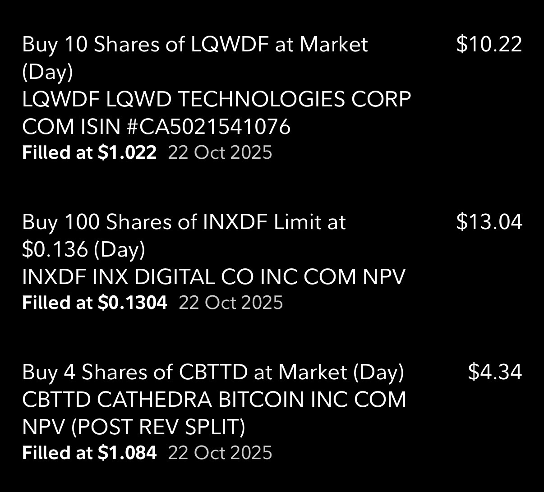Click the Filled at $0.1304 status
Viewport: 544px width, 492px height.
click(94, 302)
